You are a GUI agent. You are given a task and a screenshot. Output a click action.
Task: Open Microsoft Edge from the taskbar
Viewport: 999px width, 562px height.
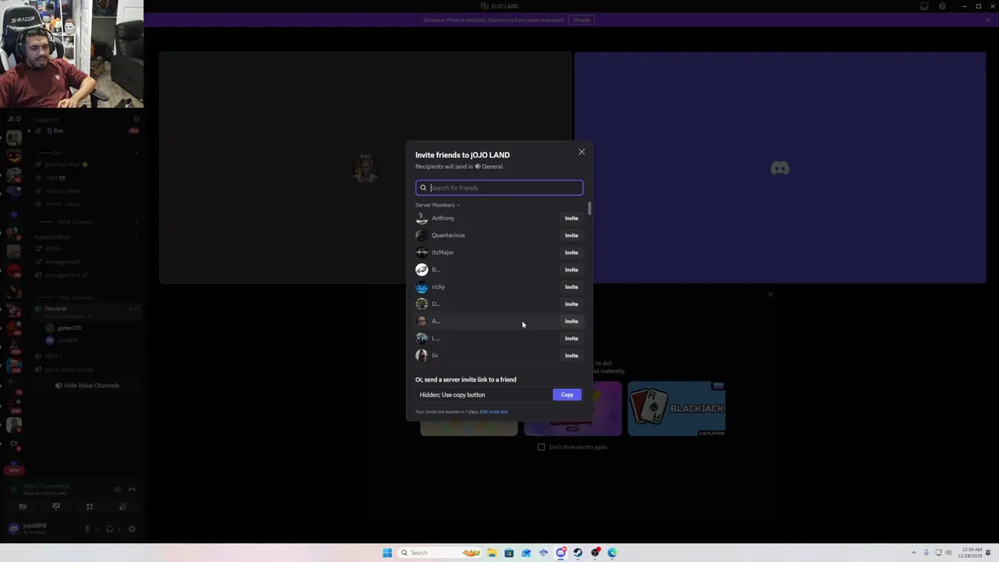pos(613,553)
